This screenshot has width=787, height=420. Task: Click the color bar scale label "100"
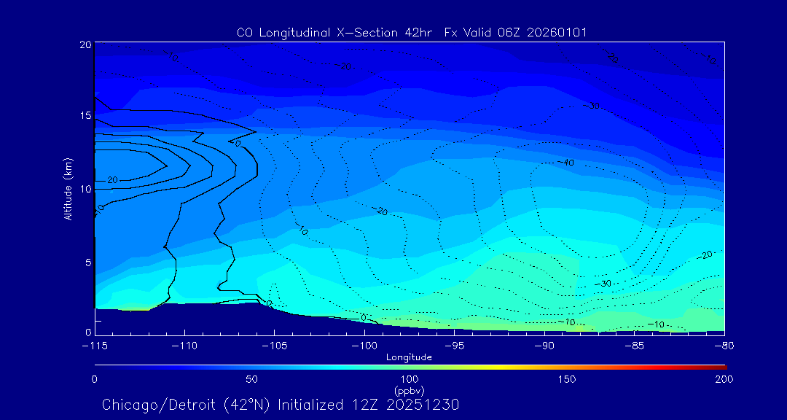click(x=410, y=379)
